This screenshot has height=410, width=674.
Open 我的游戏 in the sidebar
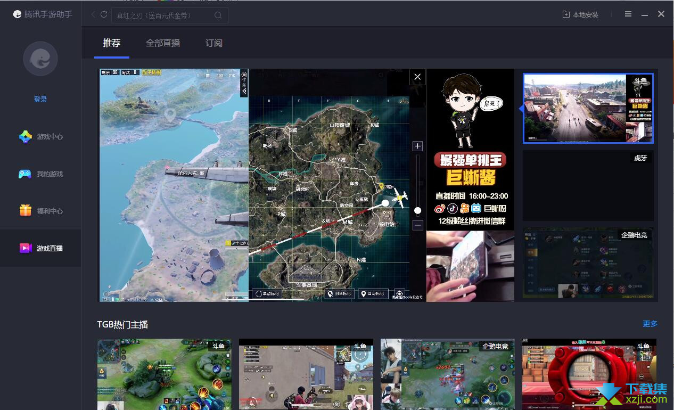tap(40, 174)
